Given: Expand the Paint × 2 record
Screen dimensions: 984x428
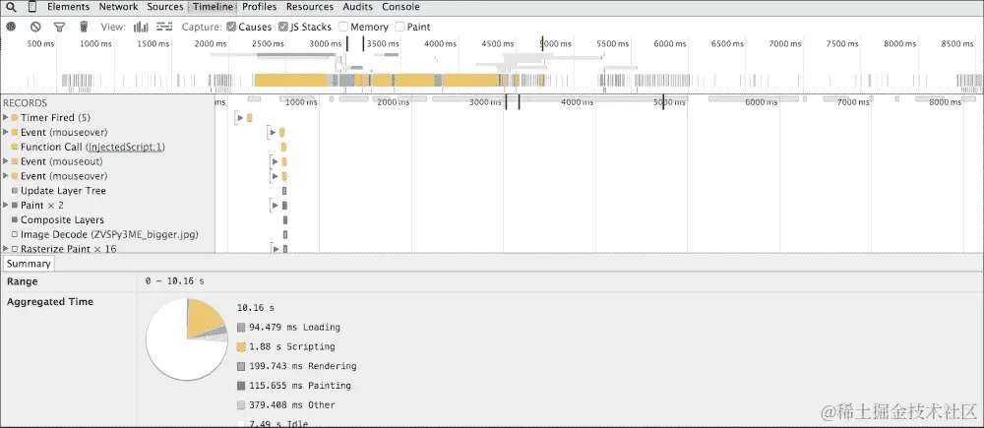Looking at the screenshot, I should 6,206.
